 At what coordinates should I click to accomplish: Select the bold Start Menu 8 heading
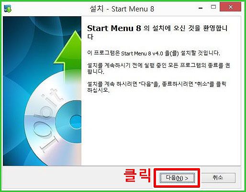coord(114,28)
